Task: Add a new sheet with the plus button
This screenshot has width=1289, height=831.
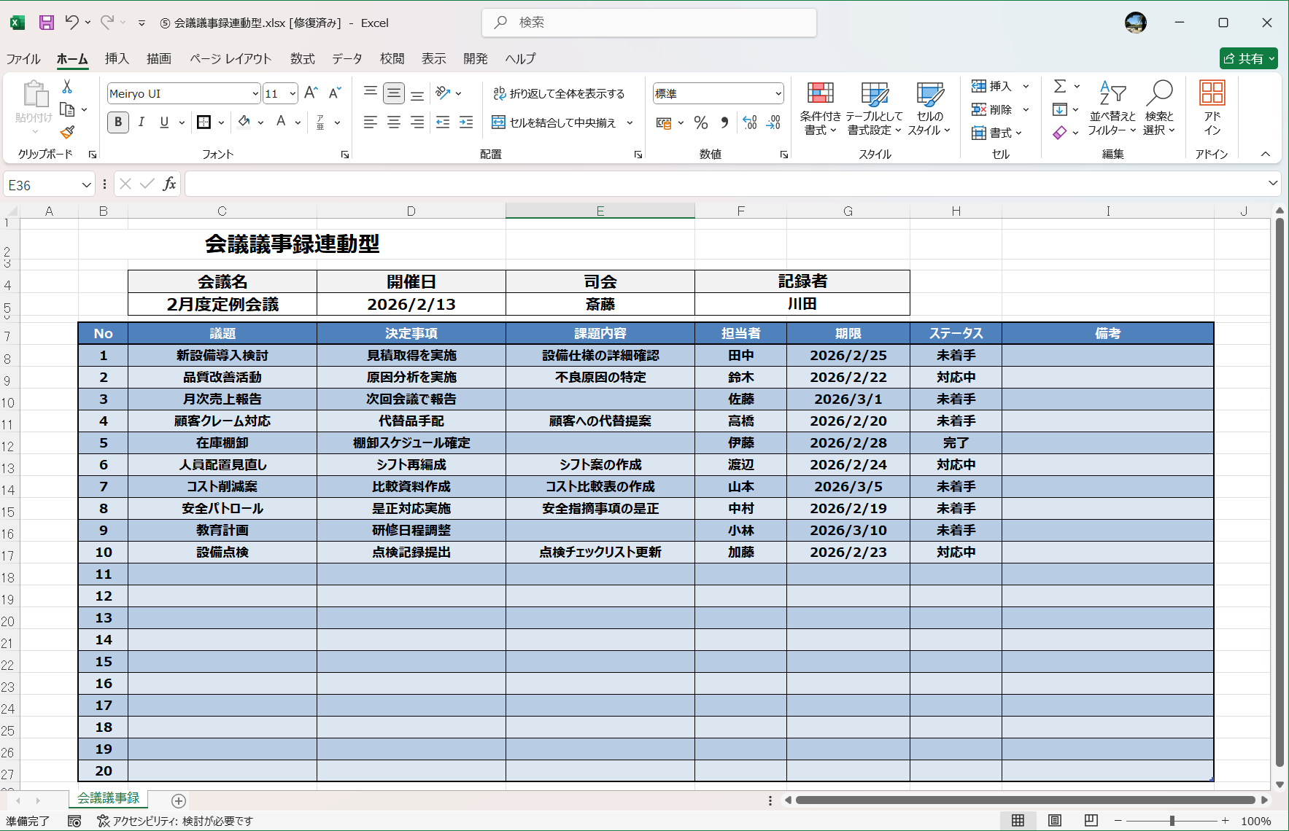Action: 177,800
